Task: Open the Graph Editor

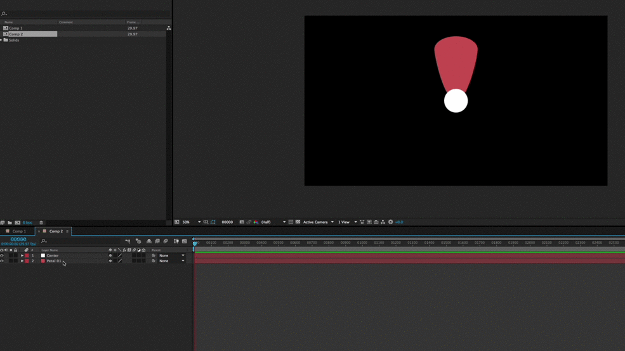Action: tap(185, 241)
